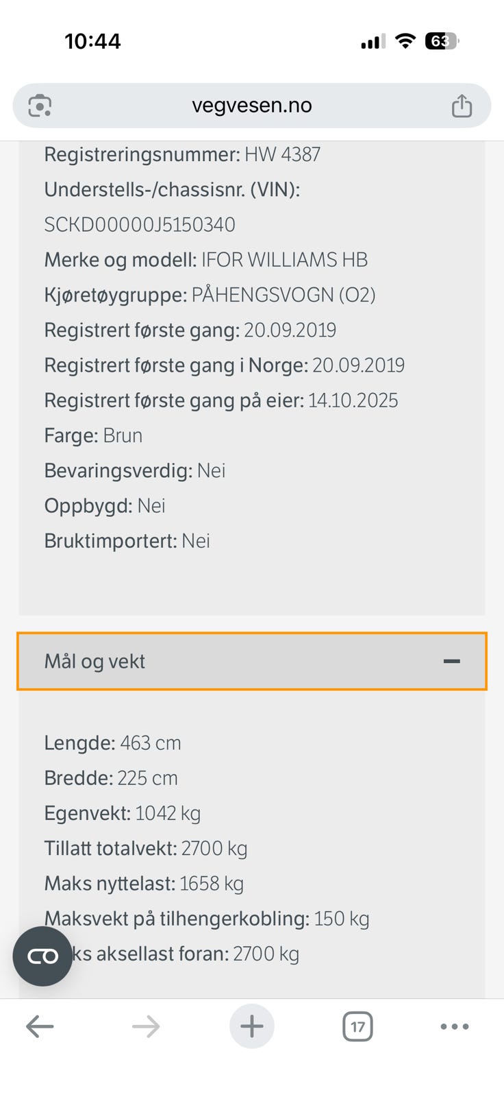
Task: Tap the "Lengde" 463 cm value
Action: click(150, 743)
